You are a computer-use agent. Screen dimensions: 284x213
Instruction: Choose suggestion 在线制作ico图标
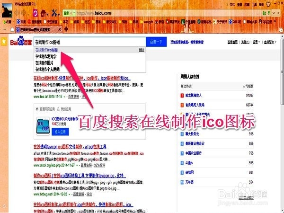tap(90, 50)
